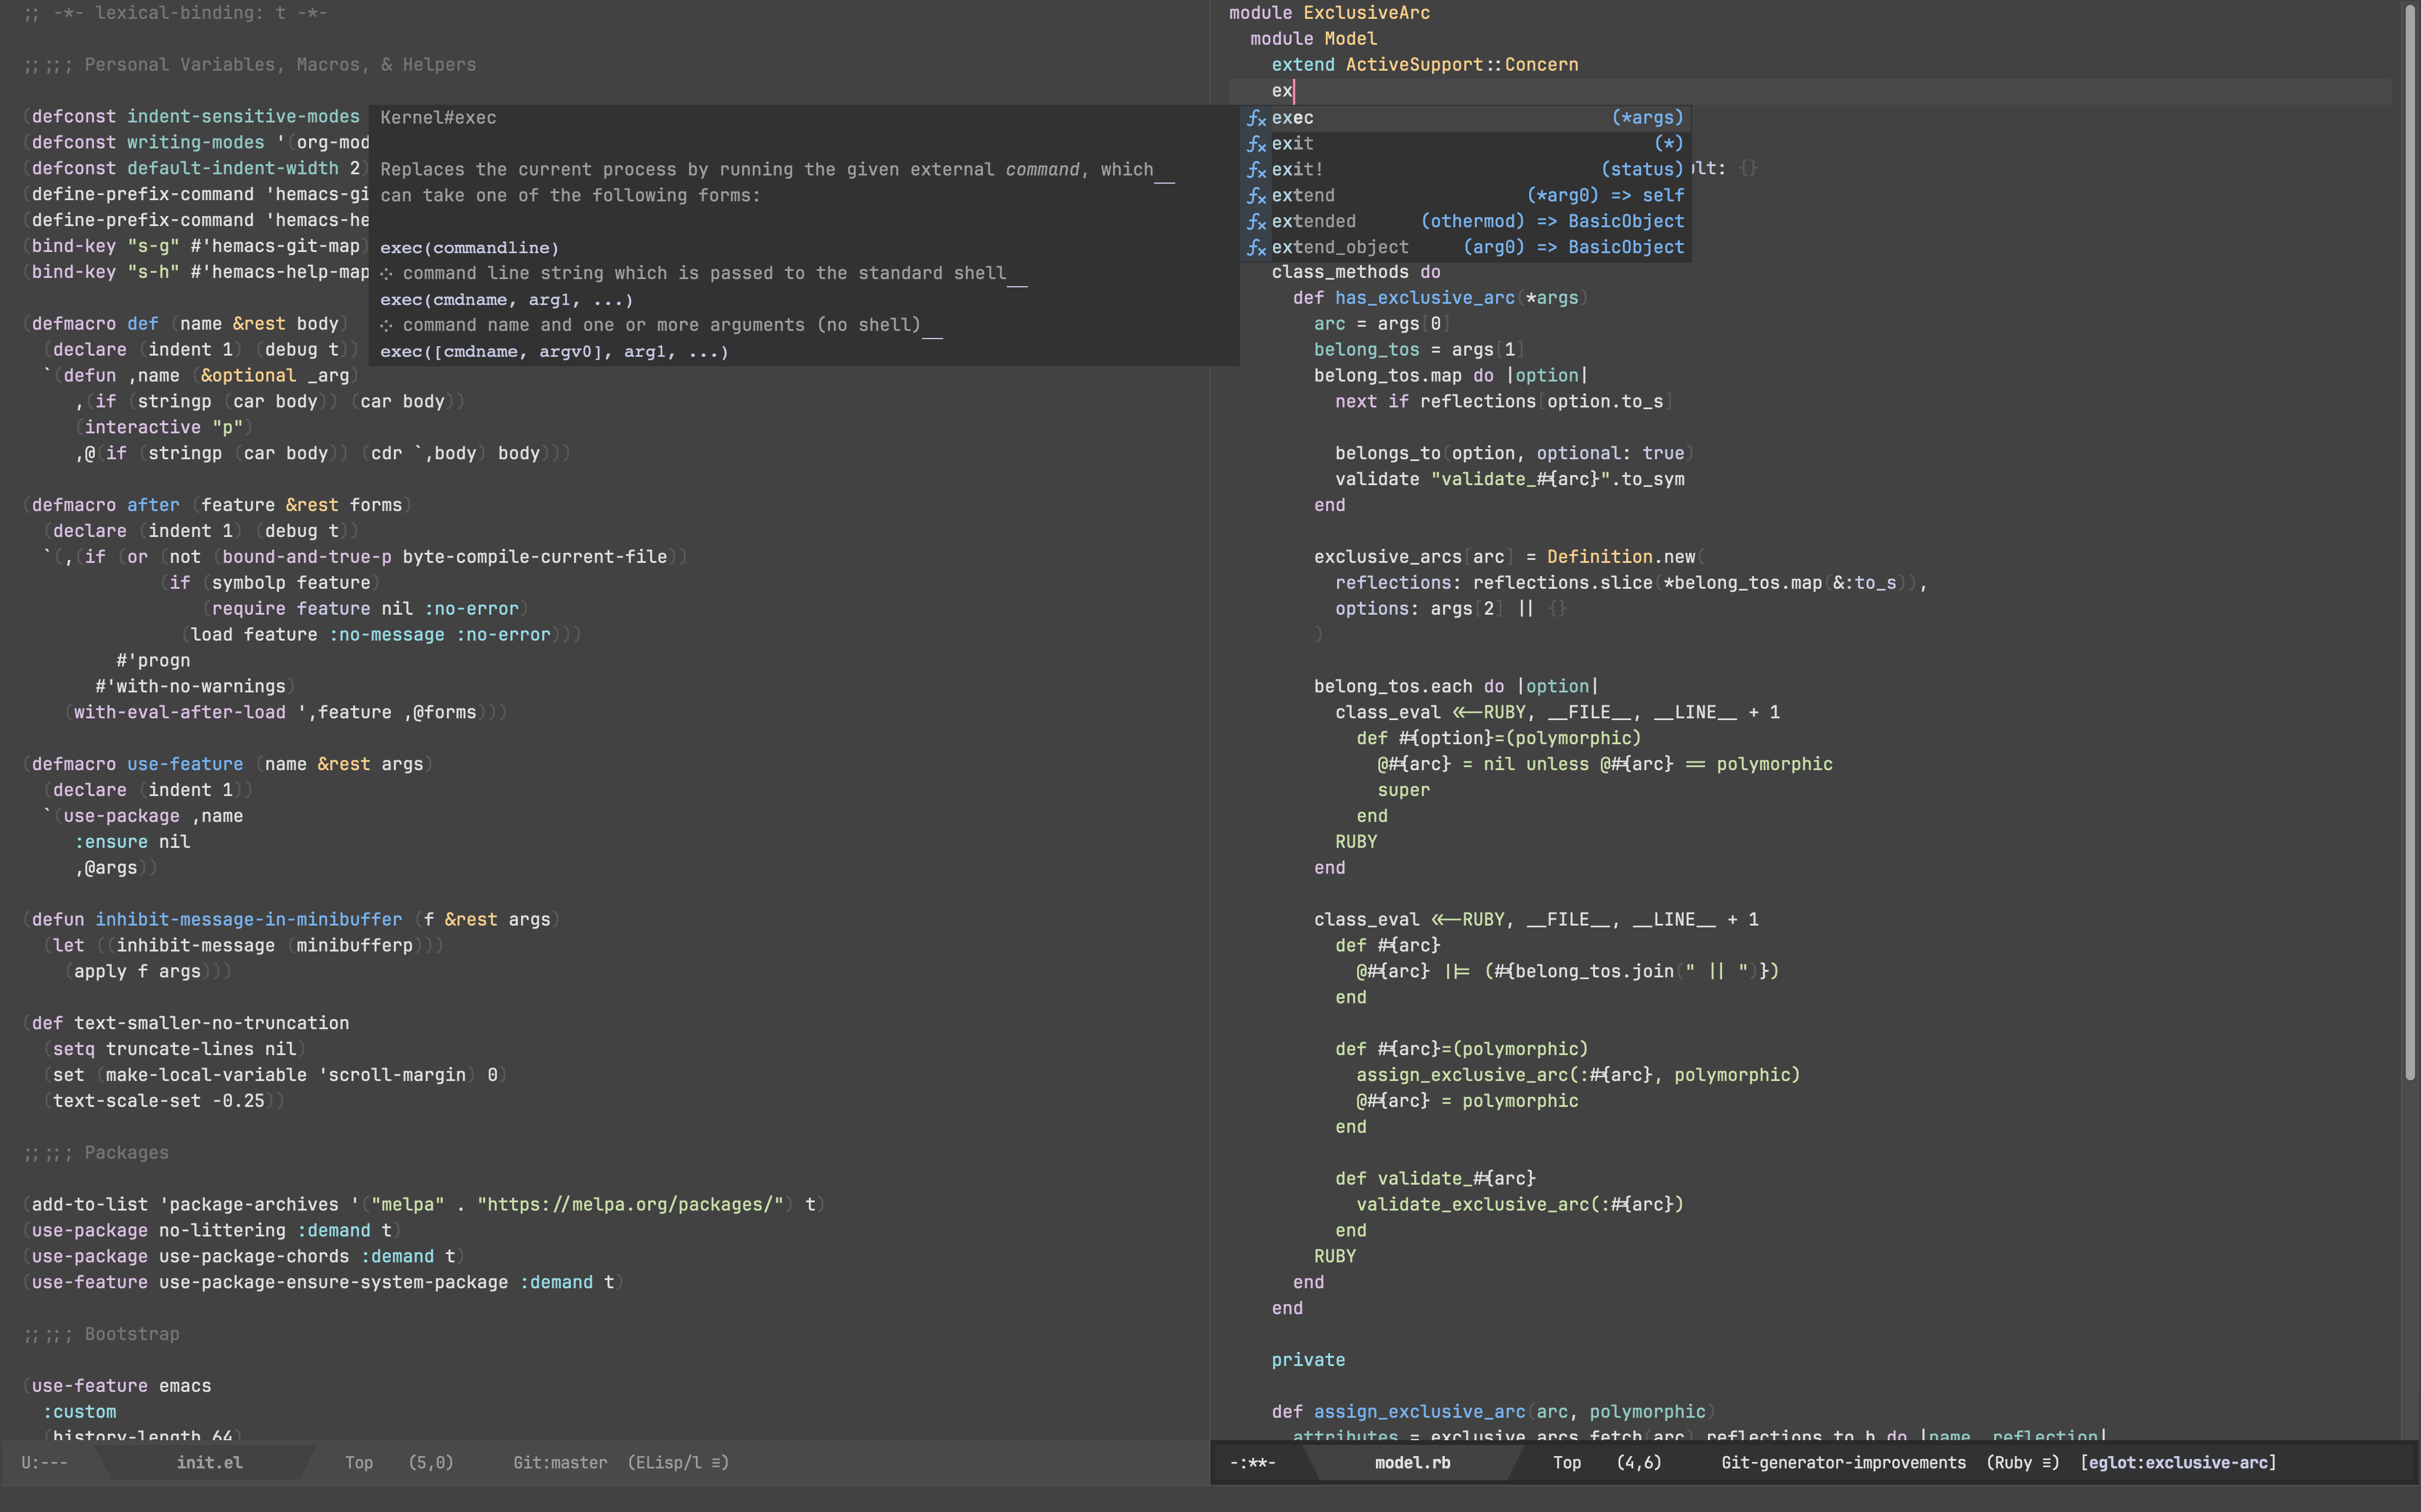
Task: Click Git-generator-improvements branch indicator
Action: click(1843, 1462)
